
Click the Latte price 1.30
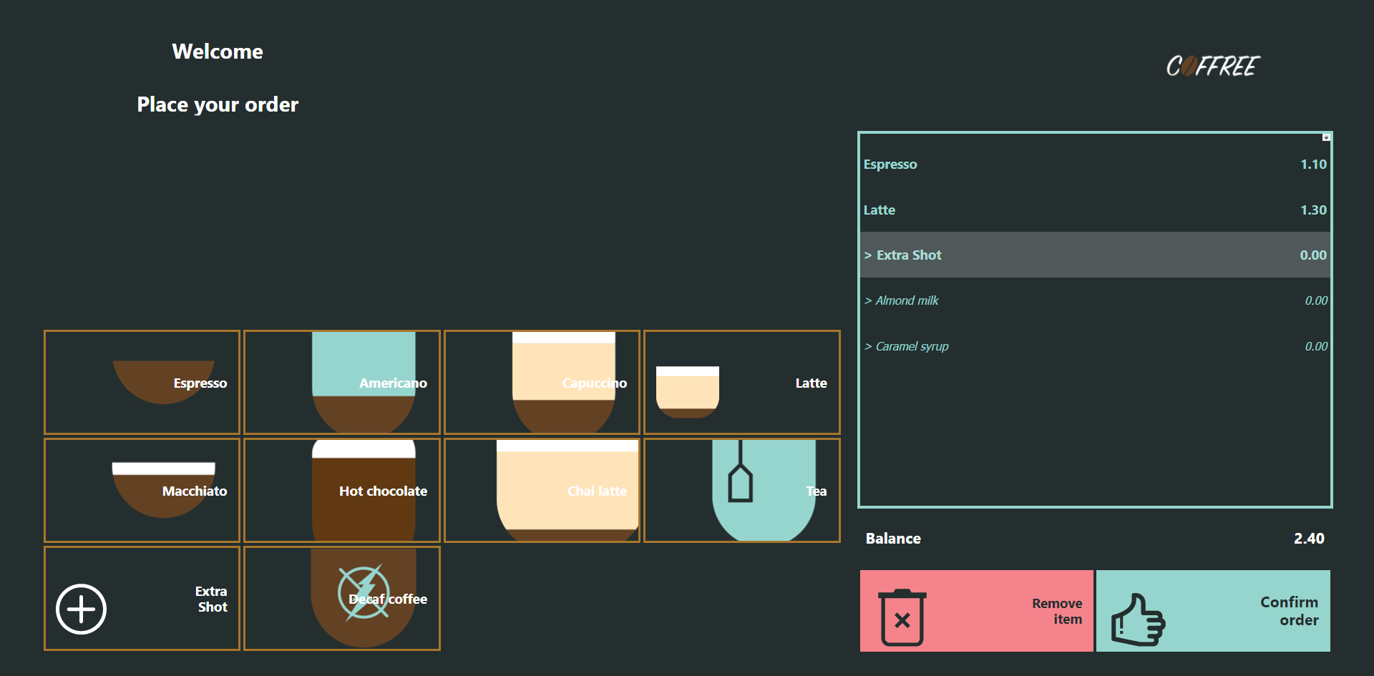coord(1313,210)
